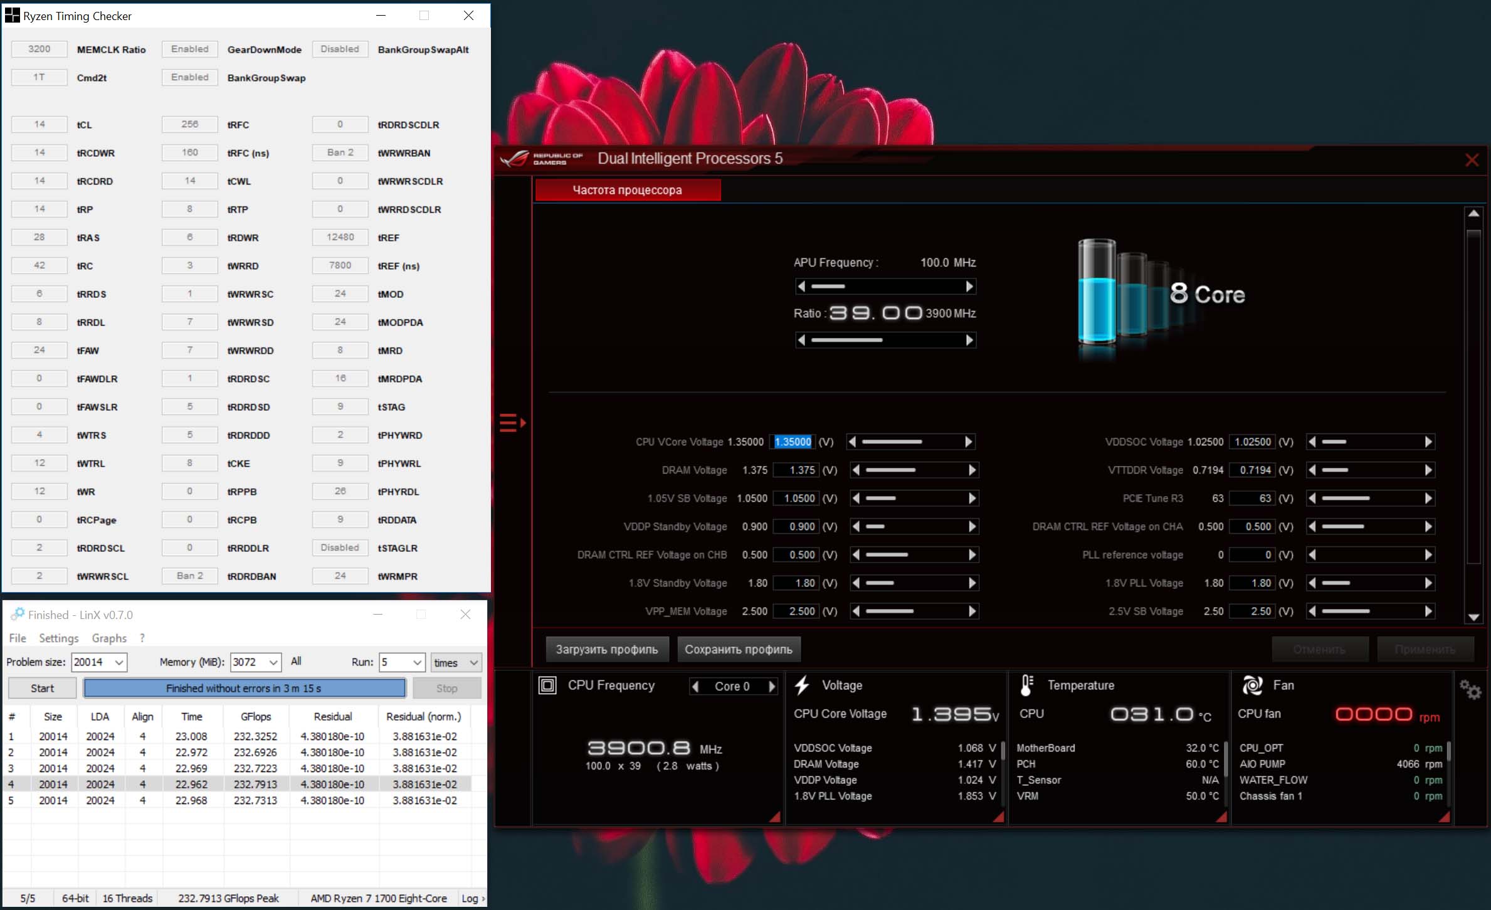Decrease CPU Ratio with left arrow
This screenshot has height=910, width=1491.
801,340
